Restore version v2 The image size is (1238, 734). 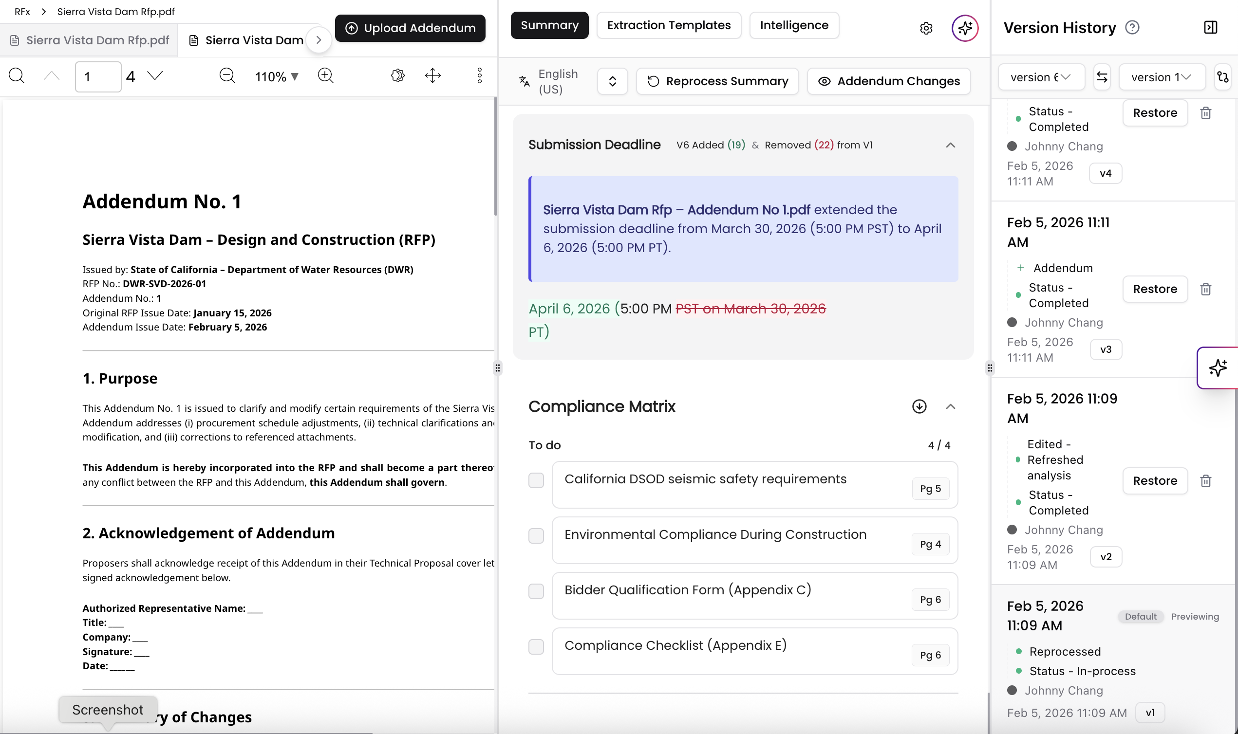[x=1155, y=481]
